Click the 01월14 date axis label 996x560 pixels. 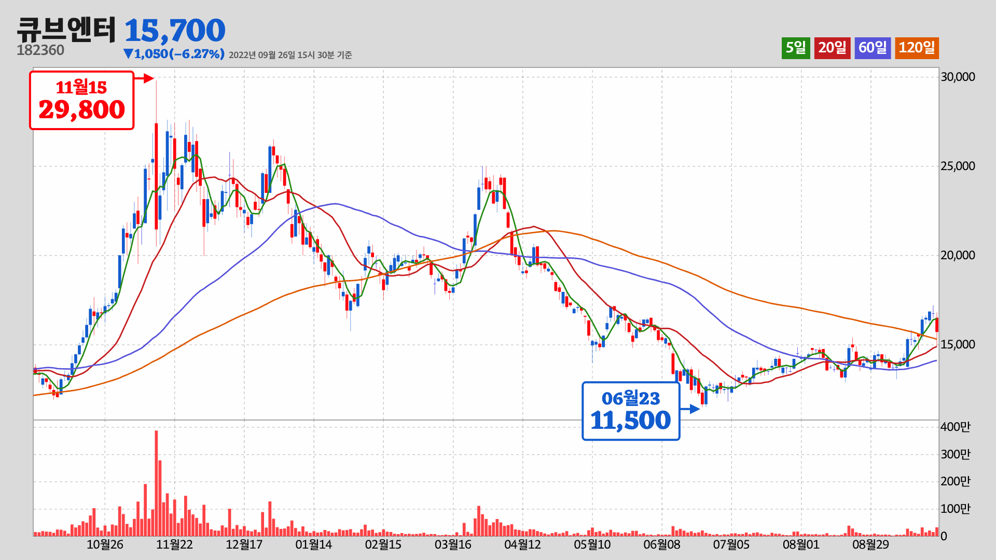pyautogui.click(x=313, y=545)
